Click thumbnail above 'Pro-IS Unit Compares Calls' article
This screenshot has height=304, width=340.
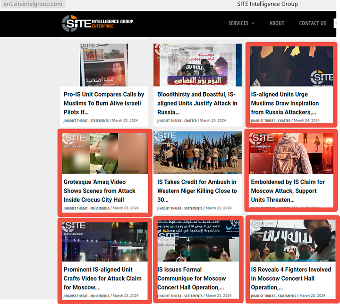[x=104, y=65]
